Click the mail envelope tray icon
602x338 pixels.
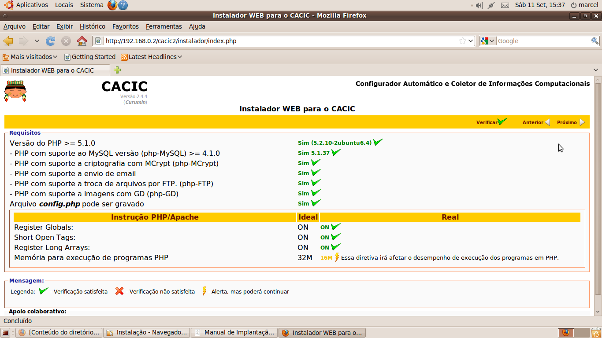tap(505, 5)
